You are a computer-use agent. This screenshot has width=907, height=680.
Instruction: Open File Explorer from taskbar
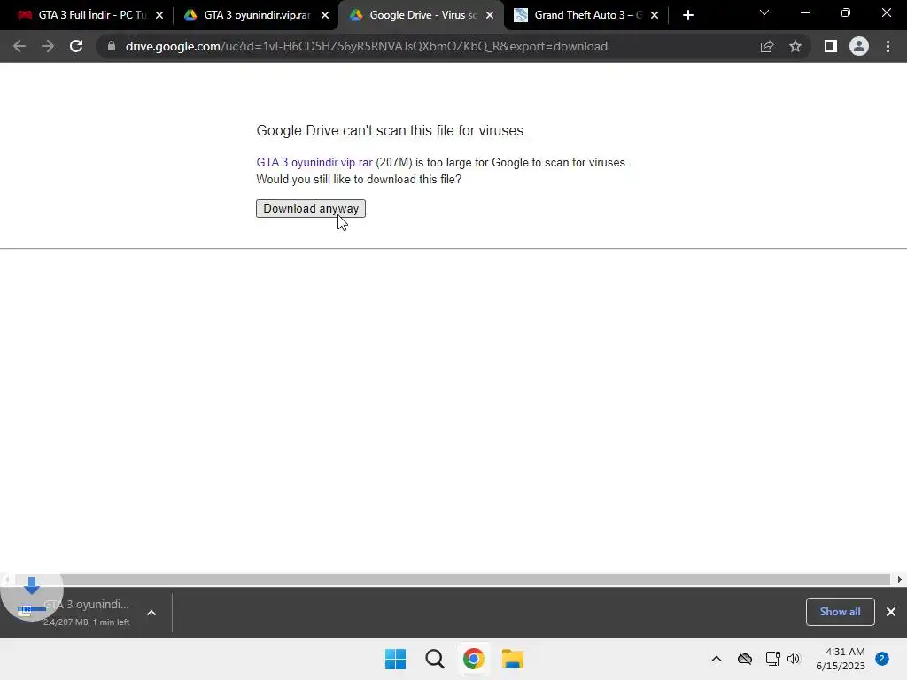pos(513,659)
